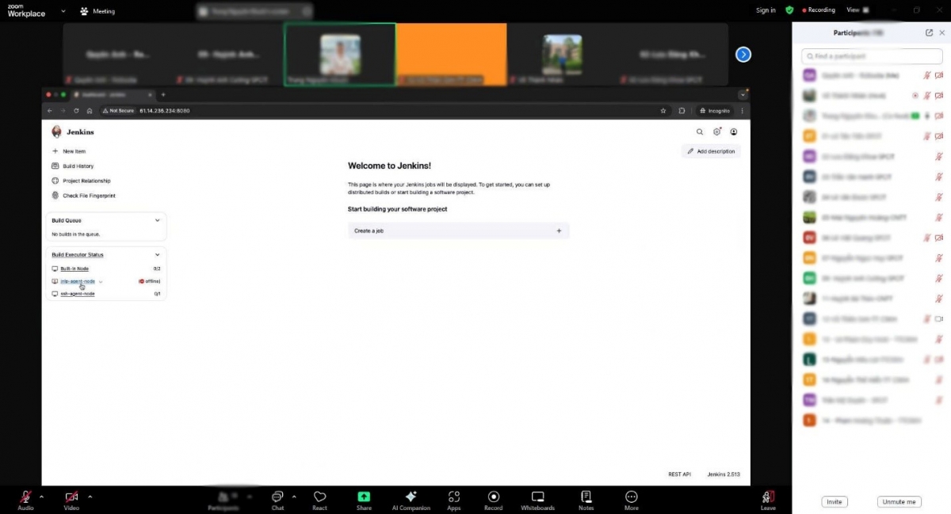Open the Jenkins 2.513 version link
951x514 pixels.
[724, 474]
